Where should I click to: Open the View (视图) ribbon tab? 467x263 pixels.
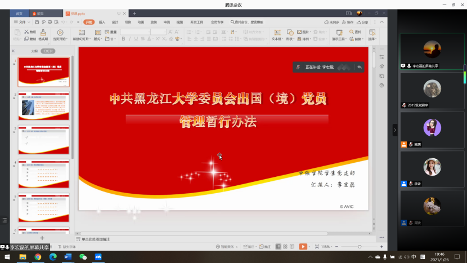(179, 22)
